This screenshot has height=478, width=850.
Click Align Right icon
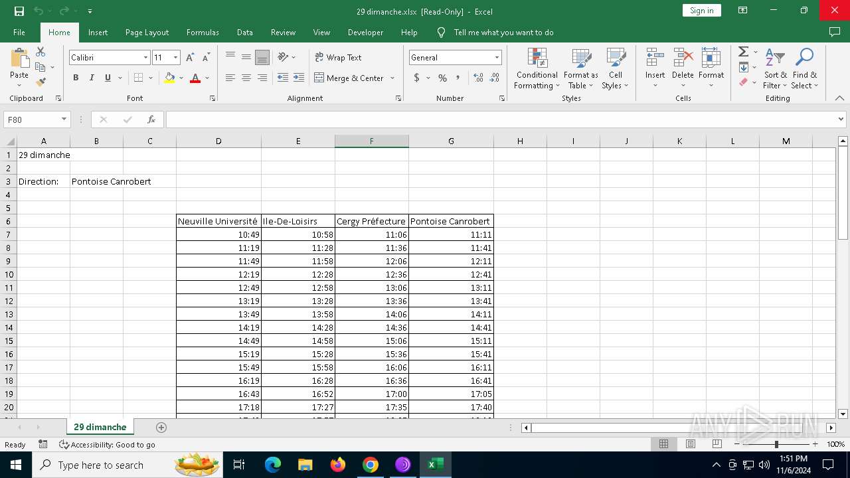tap(262, 78)
